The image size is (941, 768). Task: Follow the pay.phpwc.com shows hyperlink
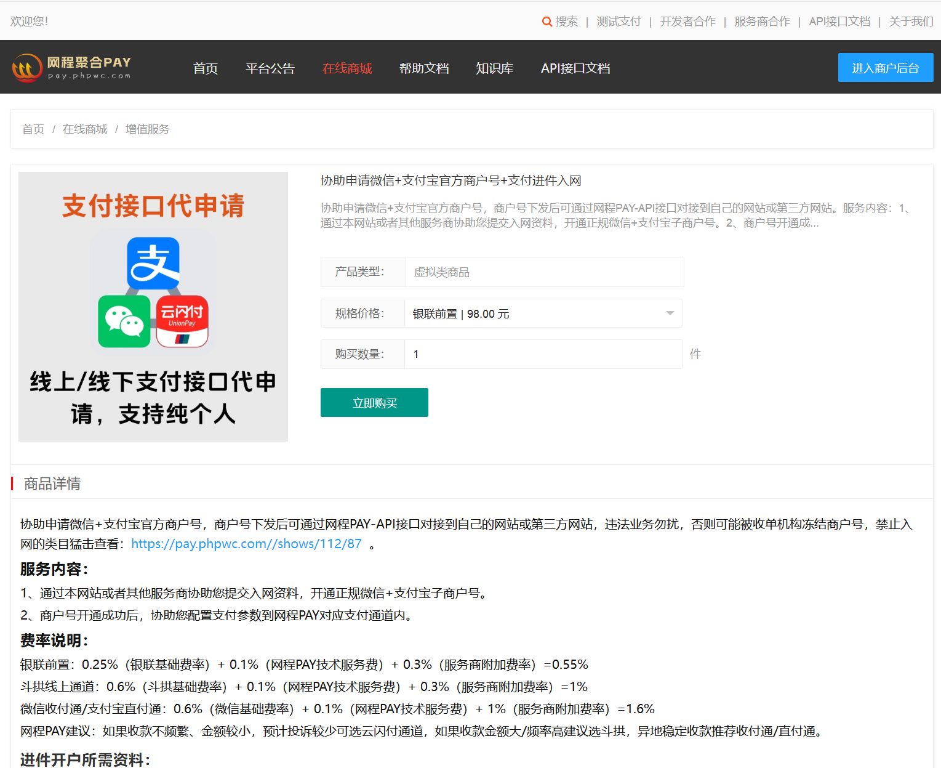coord(246,544)
